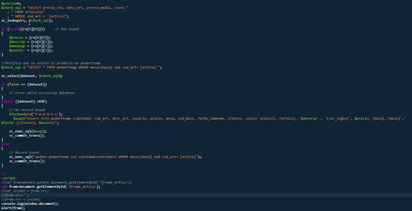Click the WHERE cod_art condition line

click(x=39, y=16)
